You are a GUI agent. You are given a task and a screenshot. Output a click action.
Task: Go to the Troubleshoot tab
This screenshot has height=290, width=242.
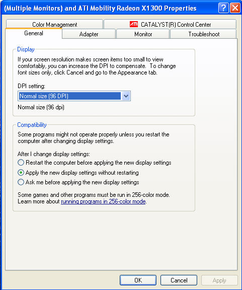click(x=204, y=34)
